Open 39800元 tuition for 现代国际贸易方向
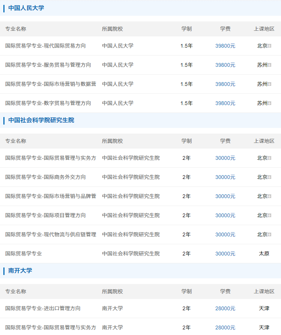281x335 pixels. tap(225, 46)
